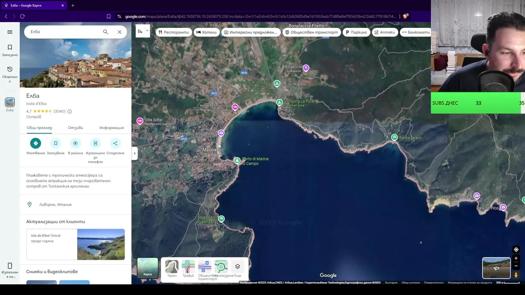Collapse the side panel with the arrow
Viewport: 525px width, 295px height.
coord(135,153)
